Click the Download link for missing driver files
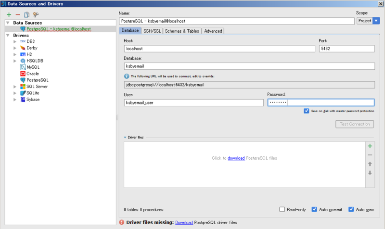Viewport: 385px width, 229px height. click(x=184, y=222)
